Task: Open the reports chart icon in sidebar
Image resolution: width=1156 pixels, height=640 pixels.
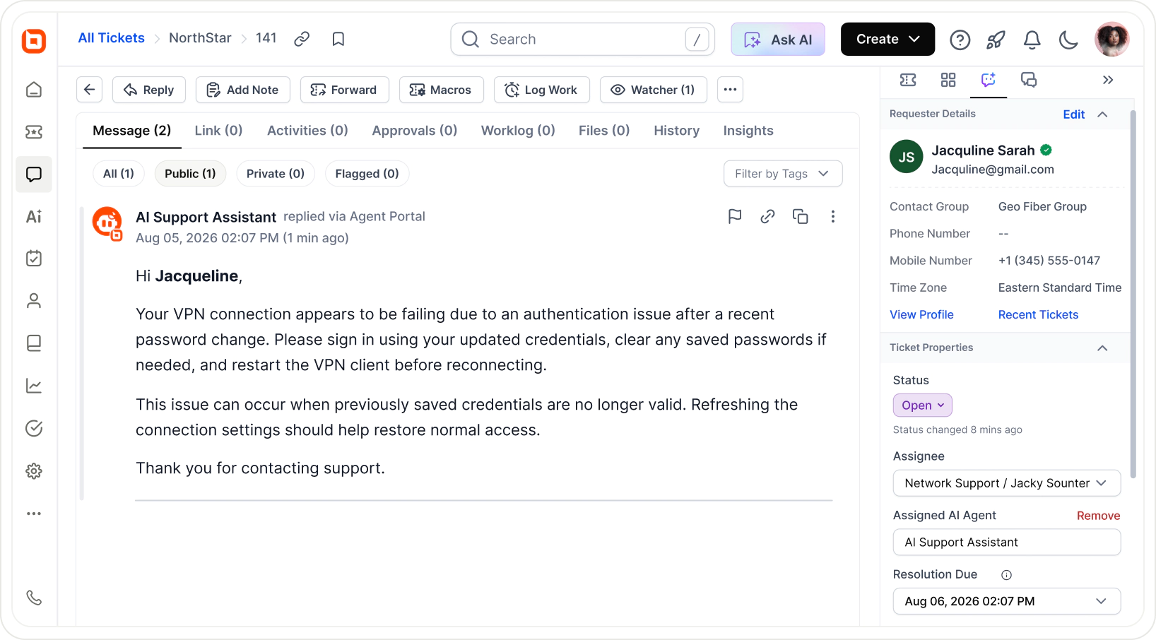Action: coord(34,386)
